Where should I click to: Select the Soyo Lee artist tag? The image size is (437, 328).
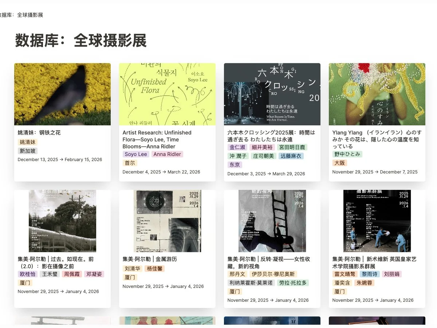tap(136, 155)
